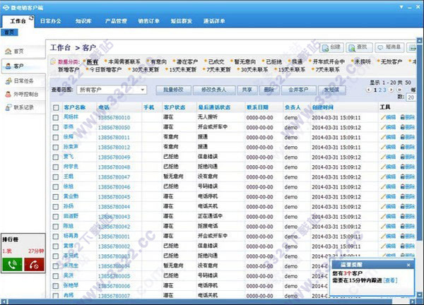
Task: Edit the row with phone 13856780045
Action: pyautogui.click(x=388, y=197)
